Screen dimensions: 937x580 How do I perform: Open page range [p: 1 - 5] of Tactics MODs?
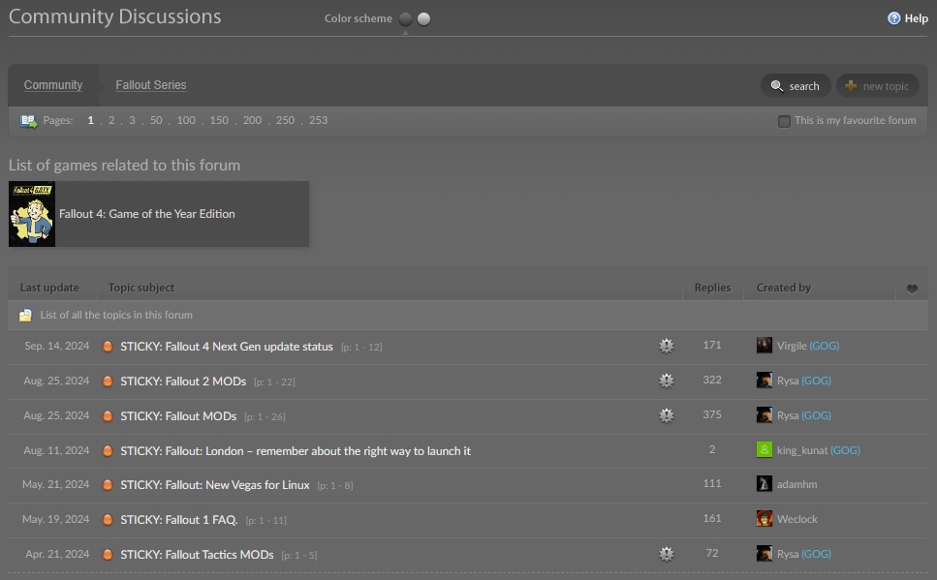pyautogui.click(x=299, y=555)
